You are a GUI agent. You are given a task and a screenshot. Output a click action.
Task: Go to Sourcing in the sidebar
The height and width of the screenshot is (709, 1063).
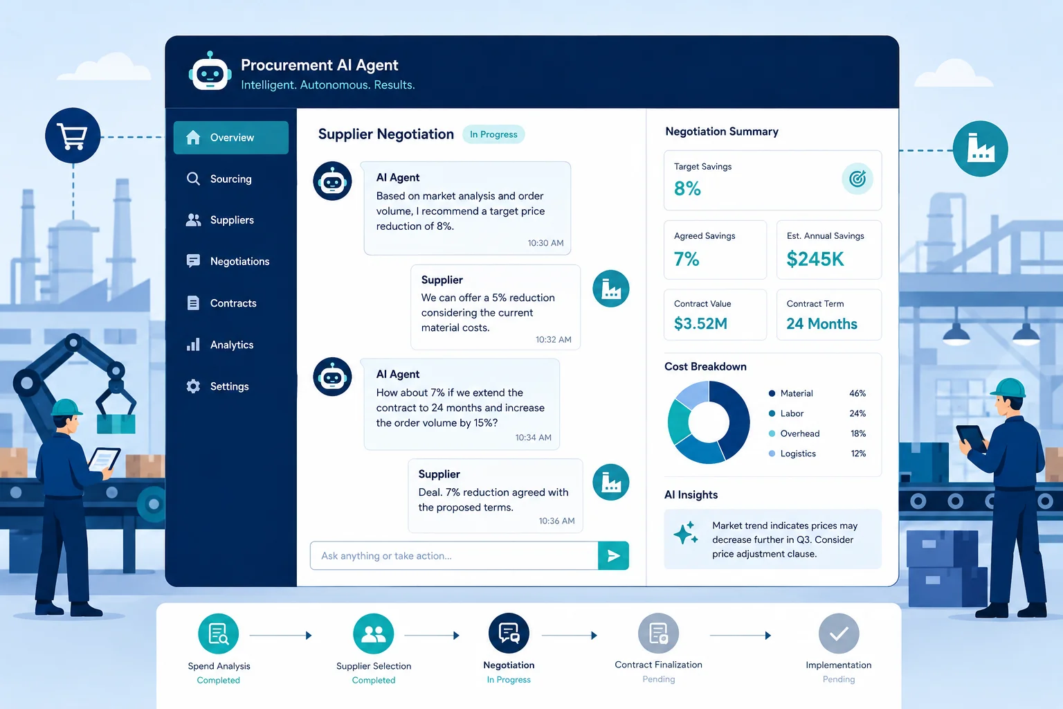[x=231, y=179]
